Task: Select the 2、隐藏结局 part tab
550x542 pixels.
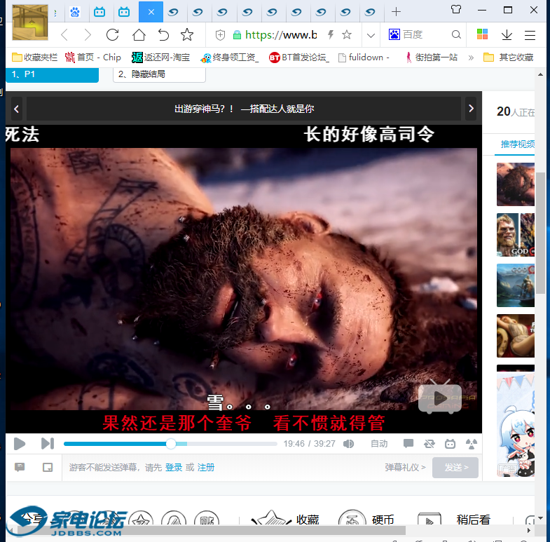Action: pos(159,75)
